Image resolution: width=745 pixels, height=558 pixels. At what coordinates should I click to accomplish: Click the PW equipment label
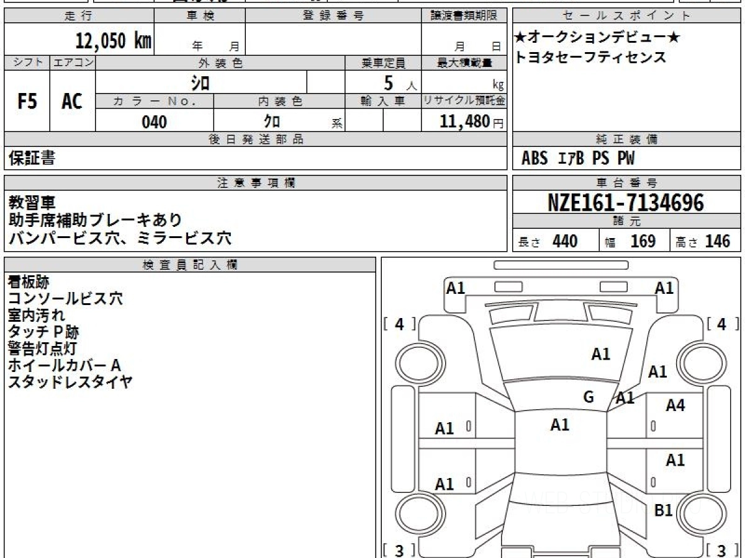(x=626, y=159)
